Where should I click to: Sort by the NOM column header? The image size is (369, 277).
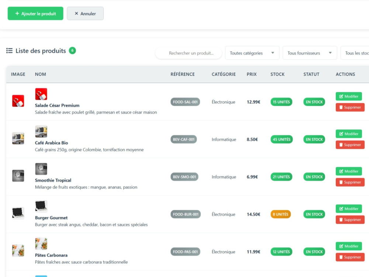click(41, 74)
